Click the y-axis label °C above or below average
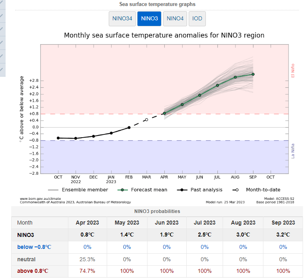 pyautogui.click(x=21, y=109)
